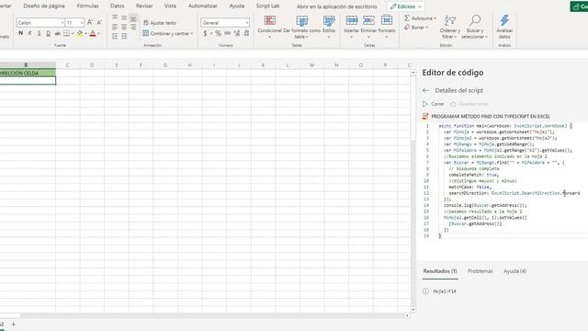588x331 pixels.
Task: Align text to top
Action: click(x=115, y=17)
